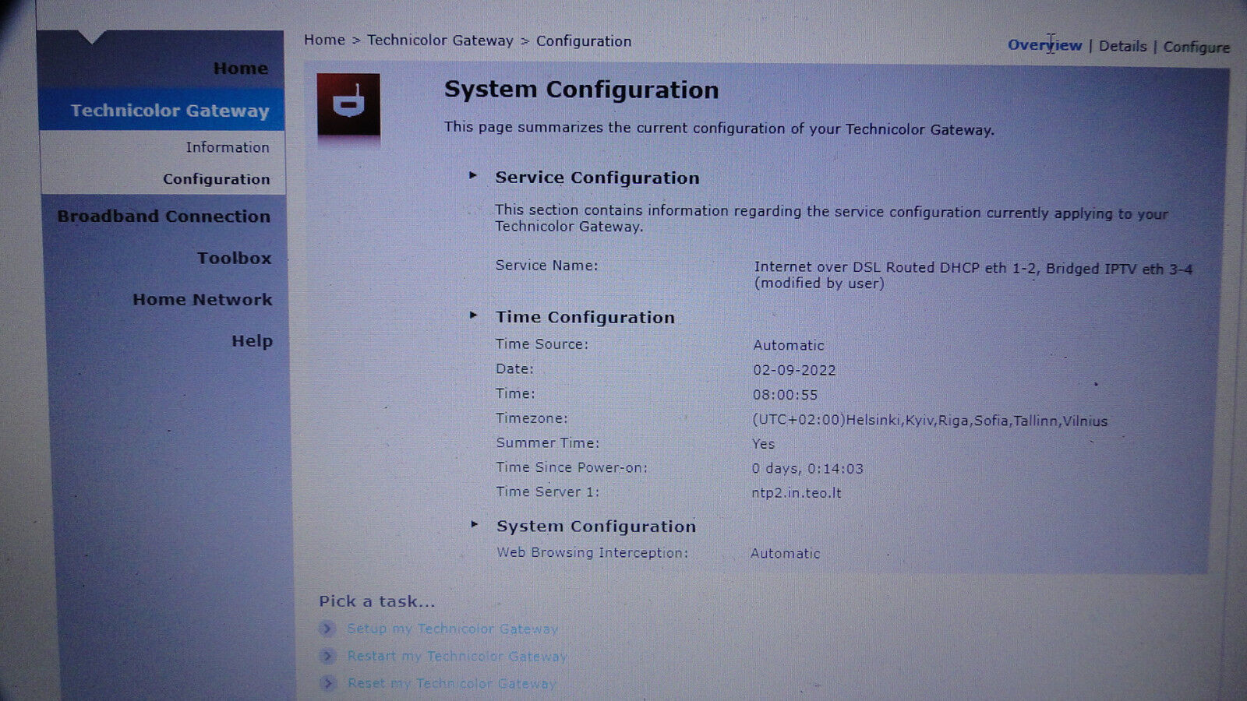Click the time server value ntp2.in.teo.lt
Image resolution: width=1247 pixels, height=701 pixels.
(x=797, y=492)
